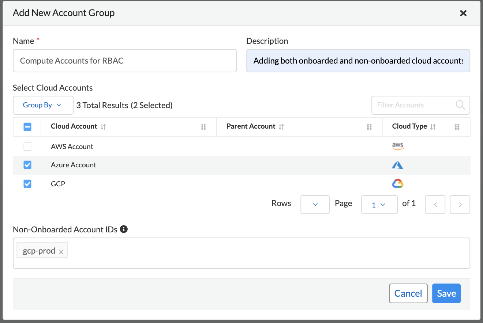Image resolution: width=483 pixels, height=323 pixels.
Task: Open the Page number dropdown
Action: [x=379, y=205]
